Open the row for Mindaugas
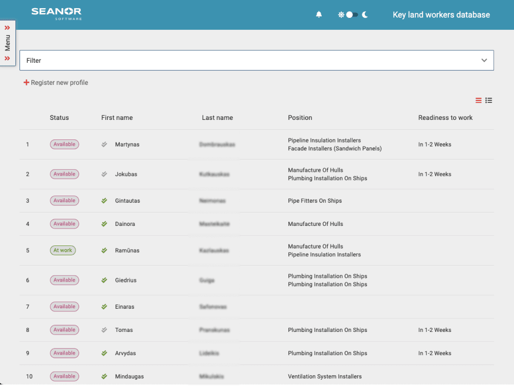This screenshot has width=514, height=387. click(130, 376)
